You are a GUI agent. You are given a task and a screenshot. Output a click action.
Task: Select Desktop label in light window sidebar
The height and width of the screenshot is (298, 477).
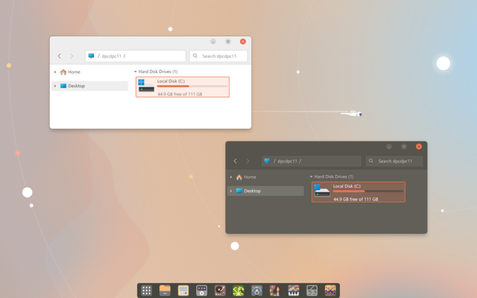pyautogui.click(x=77, y=86)
